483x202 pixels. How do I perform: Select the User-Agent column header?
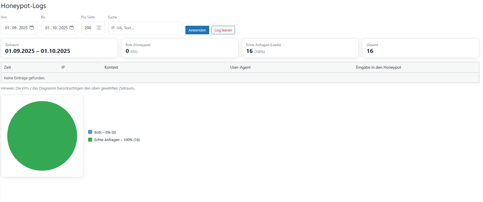pyautogui.click(x=240, y=67)
